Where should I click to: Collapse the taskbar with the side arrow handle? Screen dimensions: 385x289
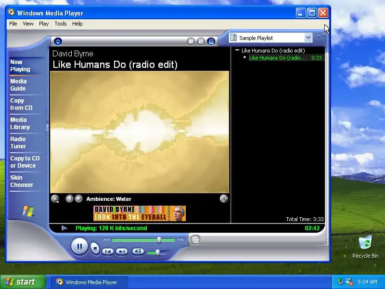coord(47,126)
